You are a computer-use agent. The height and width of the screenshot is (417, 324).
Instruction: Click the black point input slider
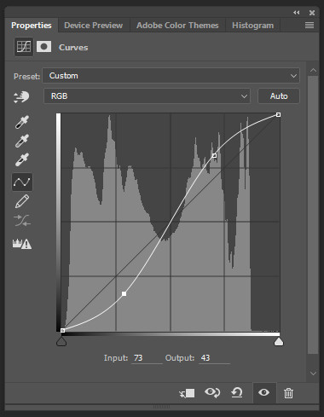(x=61, y=341)
